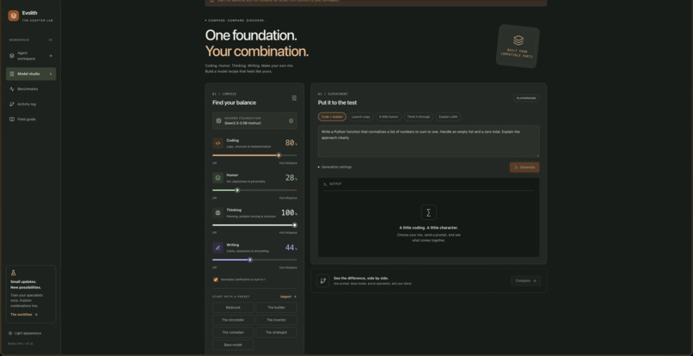Click the Humor adapter smiley icon

(218, 178)
